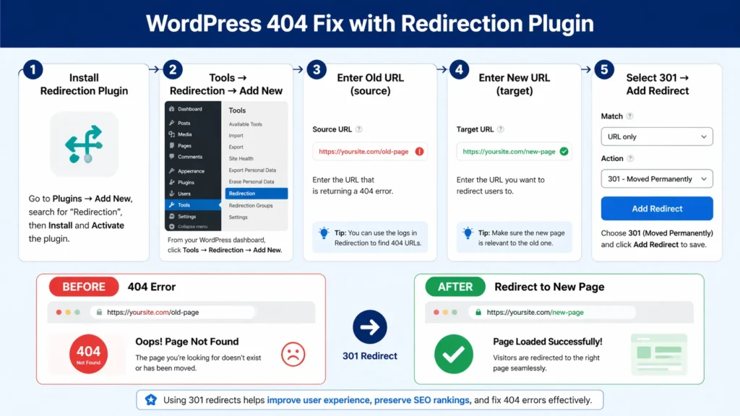Open Users via its sidebar icon
This screenshot has height=416, width=740.
pos(172,194)
